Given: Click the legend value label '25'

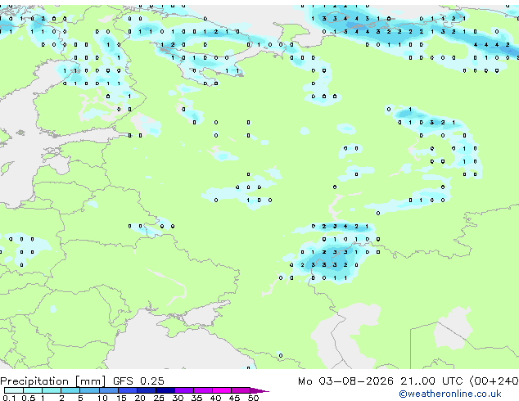Looking at the screenshot, I should tap(159, 398).
